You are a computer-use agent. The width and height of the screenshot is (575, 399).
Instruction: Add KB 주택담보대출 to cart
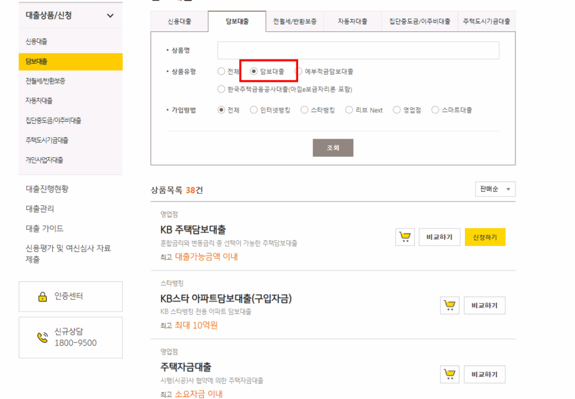click(405, 237)
